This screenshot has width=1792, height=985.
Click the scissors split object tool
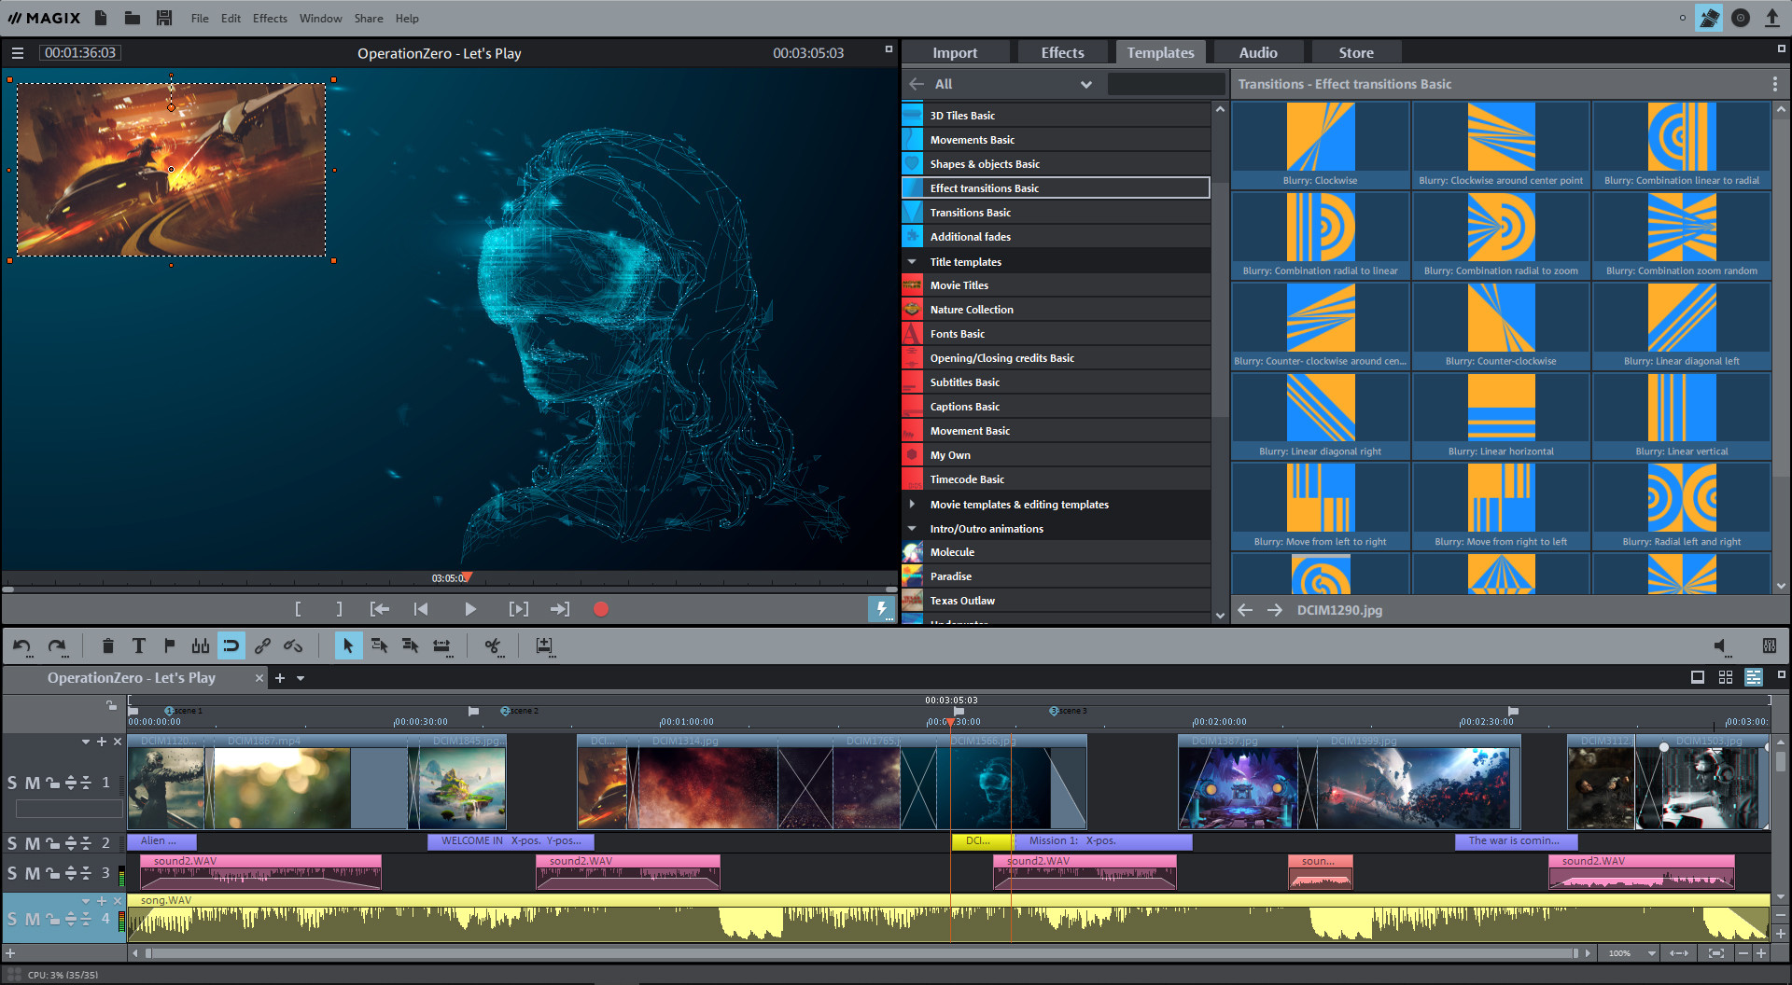click(x=492, y=645)
